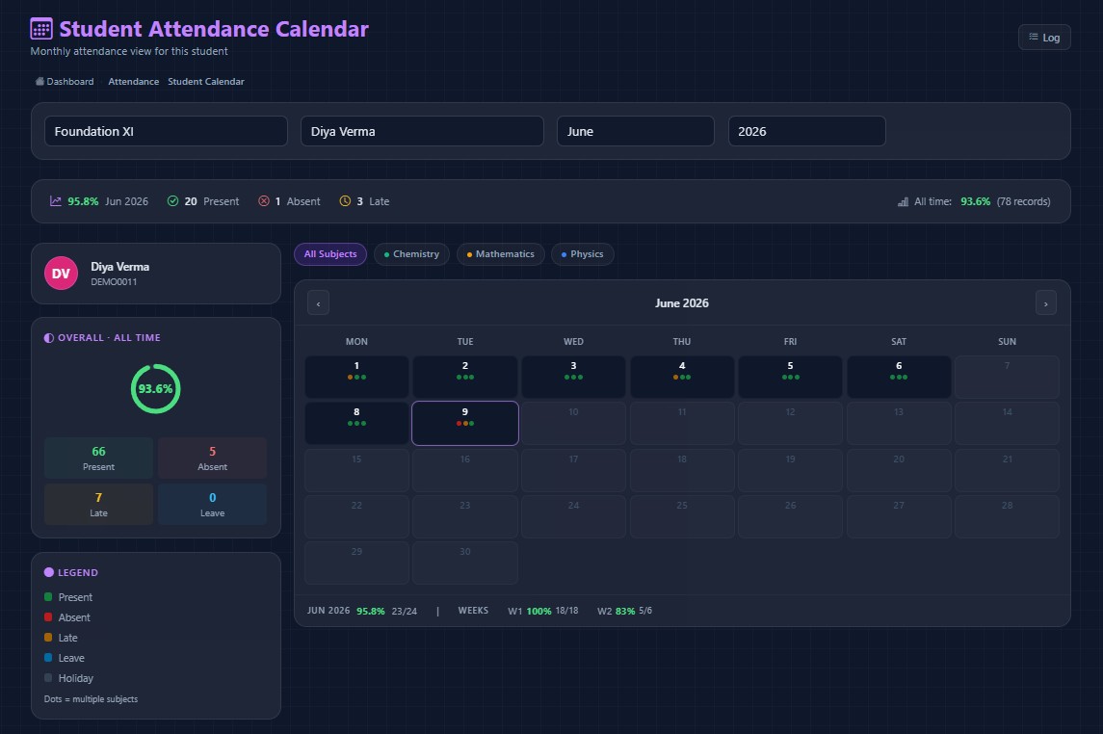1103x734 pixels.
Task: Click the clock icon beside Late count
Action: point(345,201)
